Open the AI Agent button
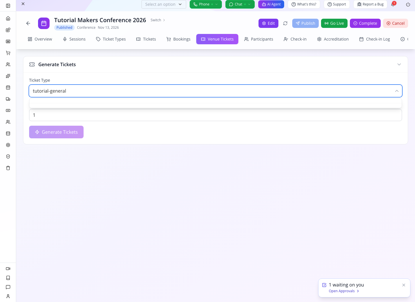 [271, 4]
